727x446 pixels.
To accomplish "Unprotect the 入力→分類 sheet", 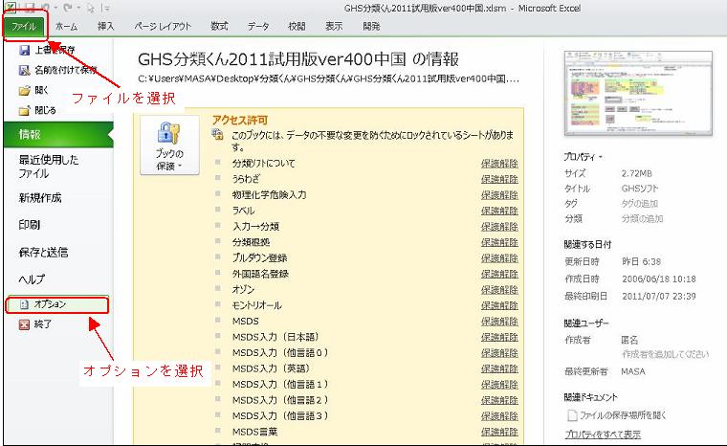I will tap(499, 227).
